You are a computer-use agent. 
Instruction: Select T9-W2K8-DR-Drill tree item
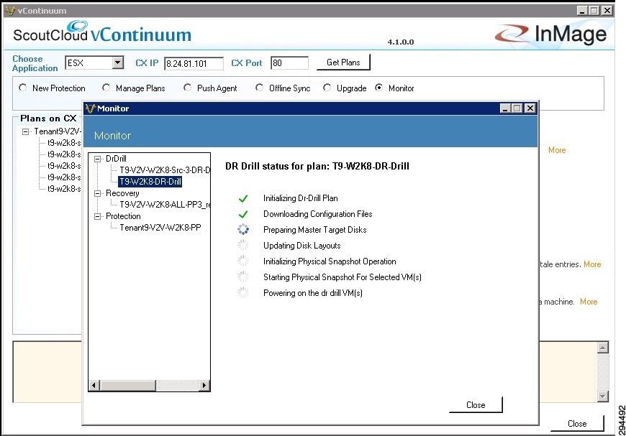click(x=150, y=182)
